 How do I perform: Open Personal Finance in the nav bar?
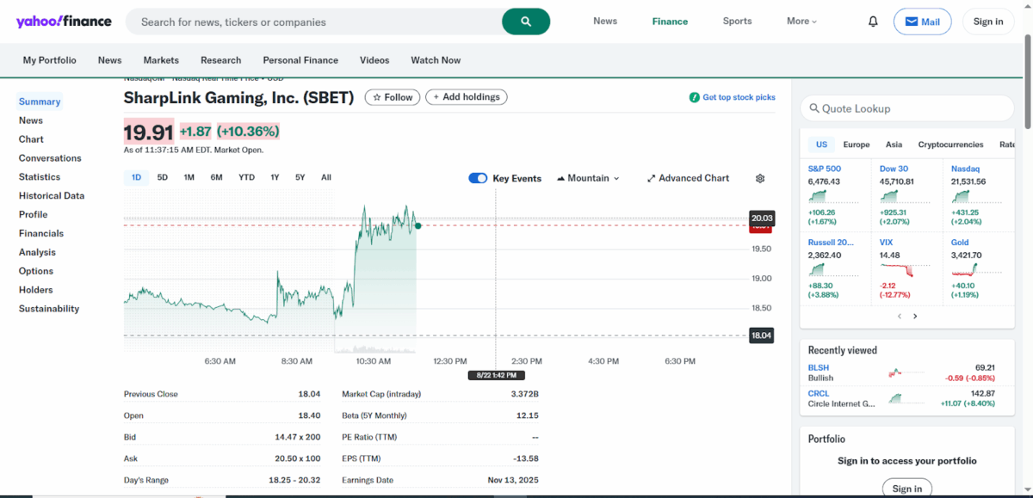point(300,60)
